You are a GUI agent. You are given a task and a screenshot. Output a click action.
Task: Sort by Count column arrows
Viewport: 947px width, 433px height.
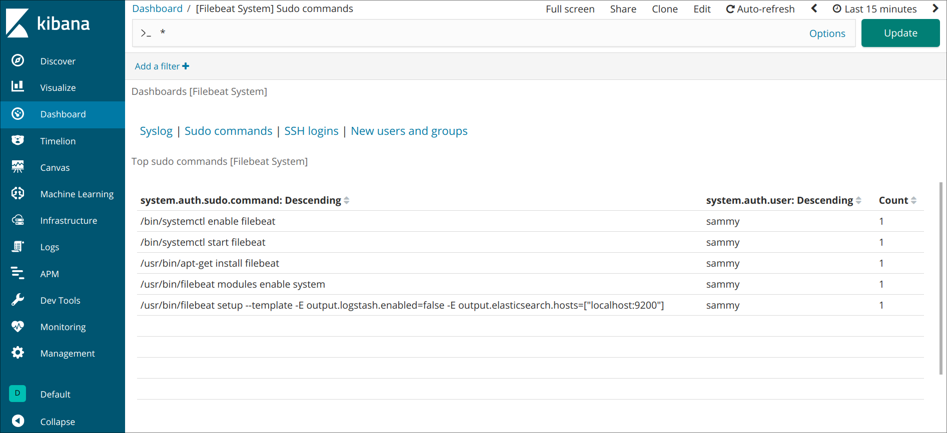913,200
